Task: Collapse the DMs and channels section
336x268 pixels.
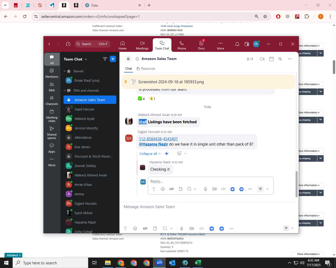Action: (x=65, y=91)
